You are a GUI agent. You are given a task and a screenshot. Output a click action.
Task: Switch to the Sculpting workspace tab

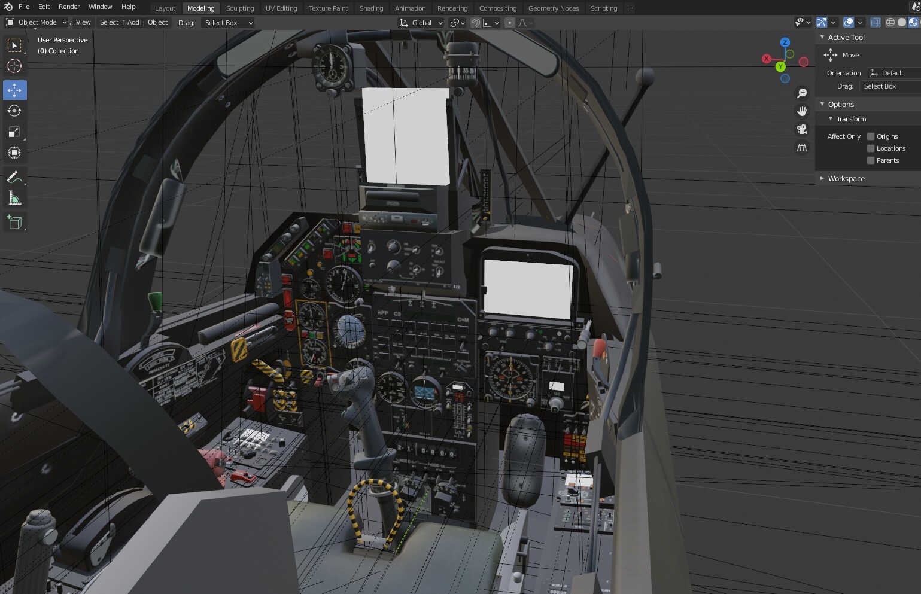click(x=240, y=8)
